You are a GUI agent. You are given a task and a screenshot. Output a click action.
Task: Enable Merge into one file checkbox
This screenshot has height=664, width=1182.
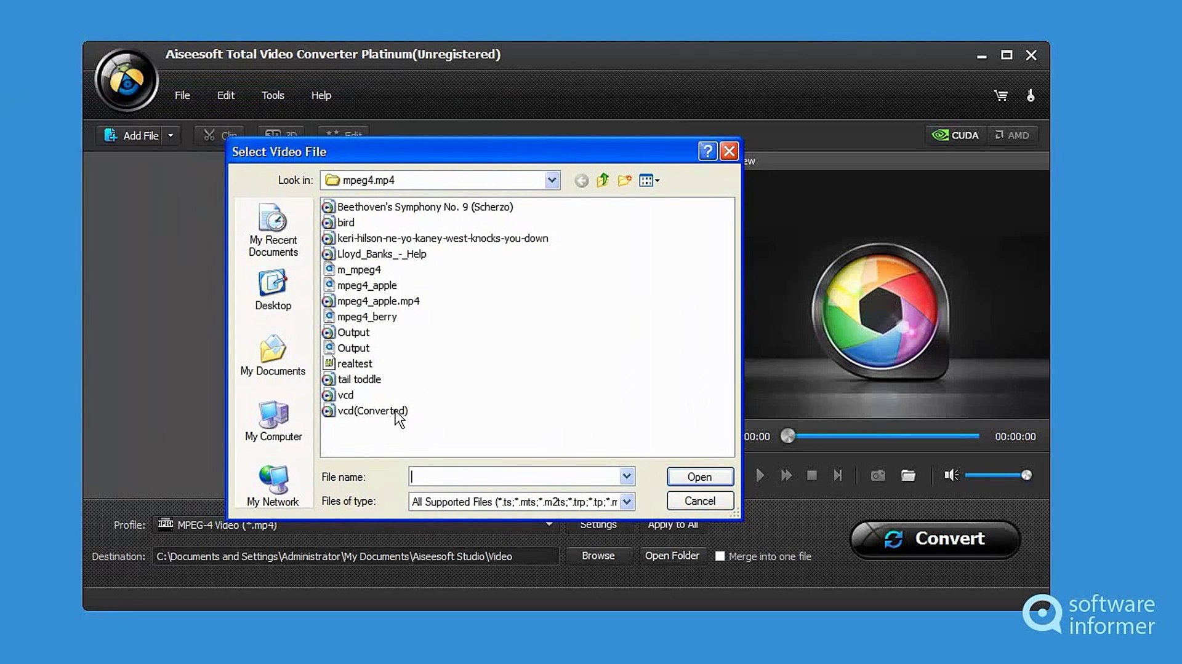pyautogui.click(x=720, y=556)
